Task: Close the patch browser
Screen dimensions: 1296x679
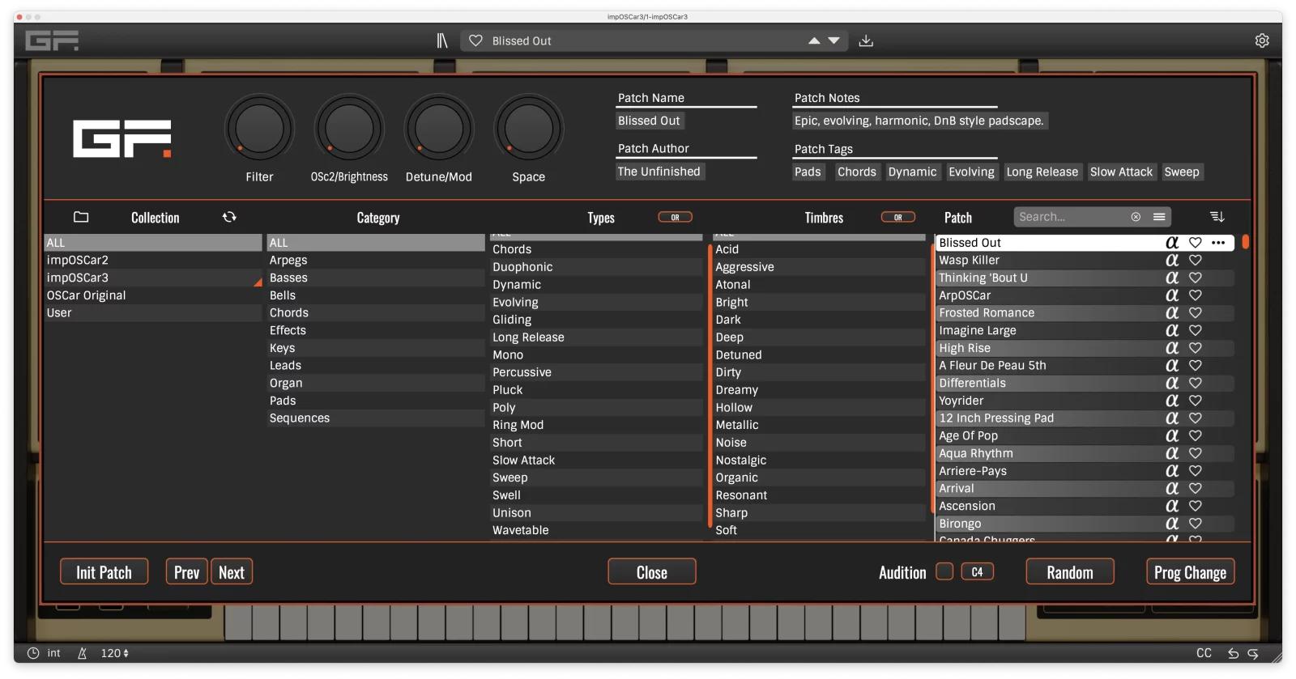Action: pos(652,572)
